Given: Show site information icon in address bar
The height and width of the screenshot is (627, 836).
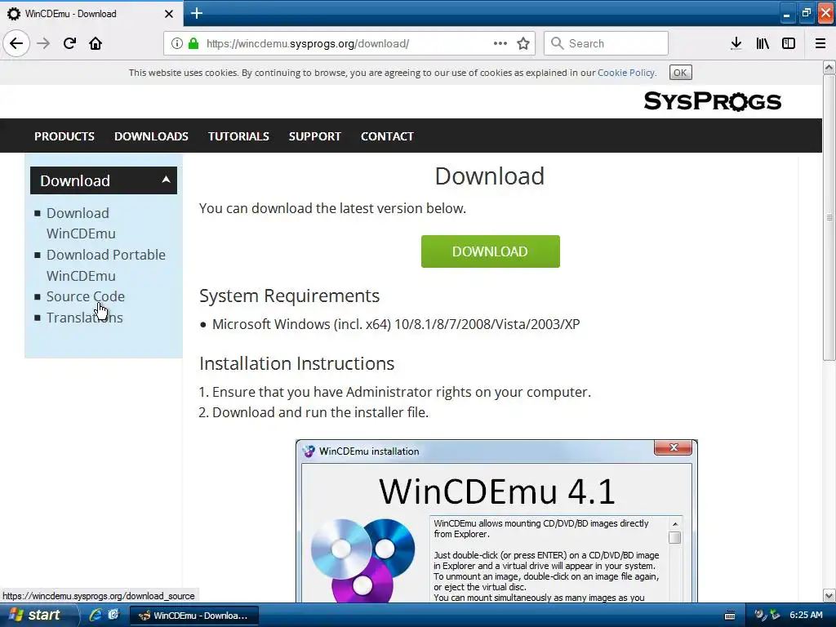Looking at the screenshot, I should pos(176,43).
